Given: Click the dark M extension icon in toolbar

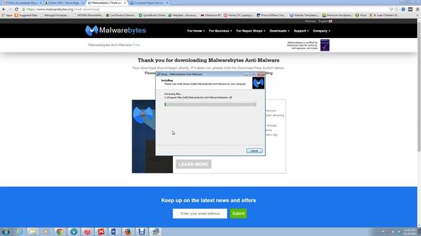Looking at the screenshot, I should pos(410,9).
